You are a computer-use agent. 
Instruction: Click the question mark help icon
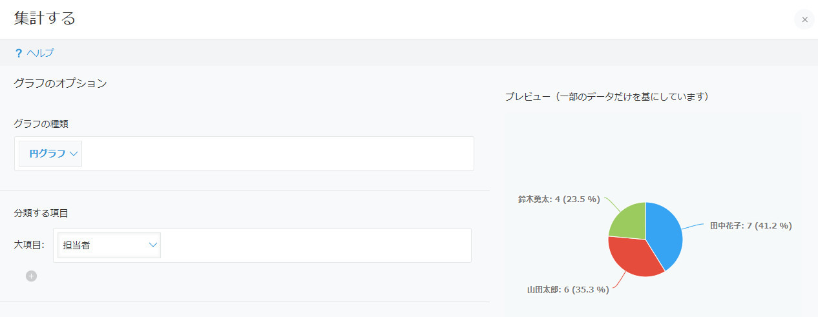[x=18, y=53]
